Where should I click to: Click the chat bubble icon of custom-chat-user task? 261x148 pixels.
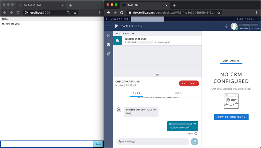(x=118, y=40)
